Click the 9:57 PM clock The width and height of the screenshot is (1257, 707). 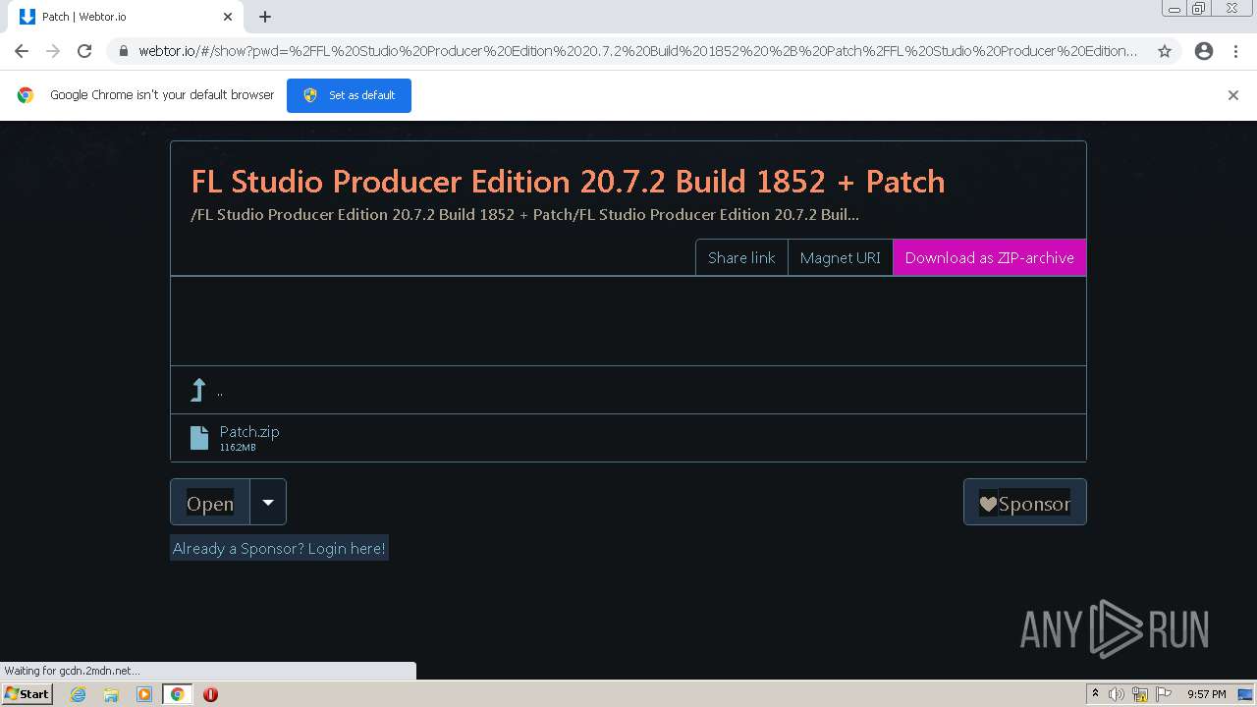[1206, 694]
